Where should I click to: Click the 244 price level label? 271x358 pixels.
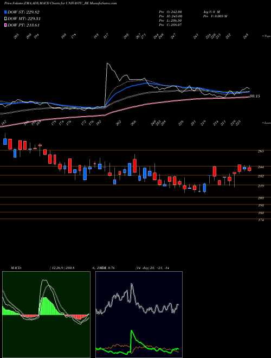coord(261,167)
